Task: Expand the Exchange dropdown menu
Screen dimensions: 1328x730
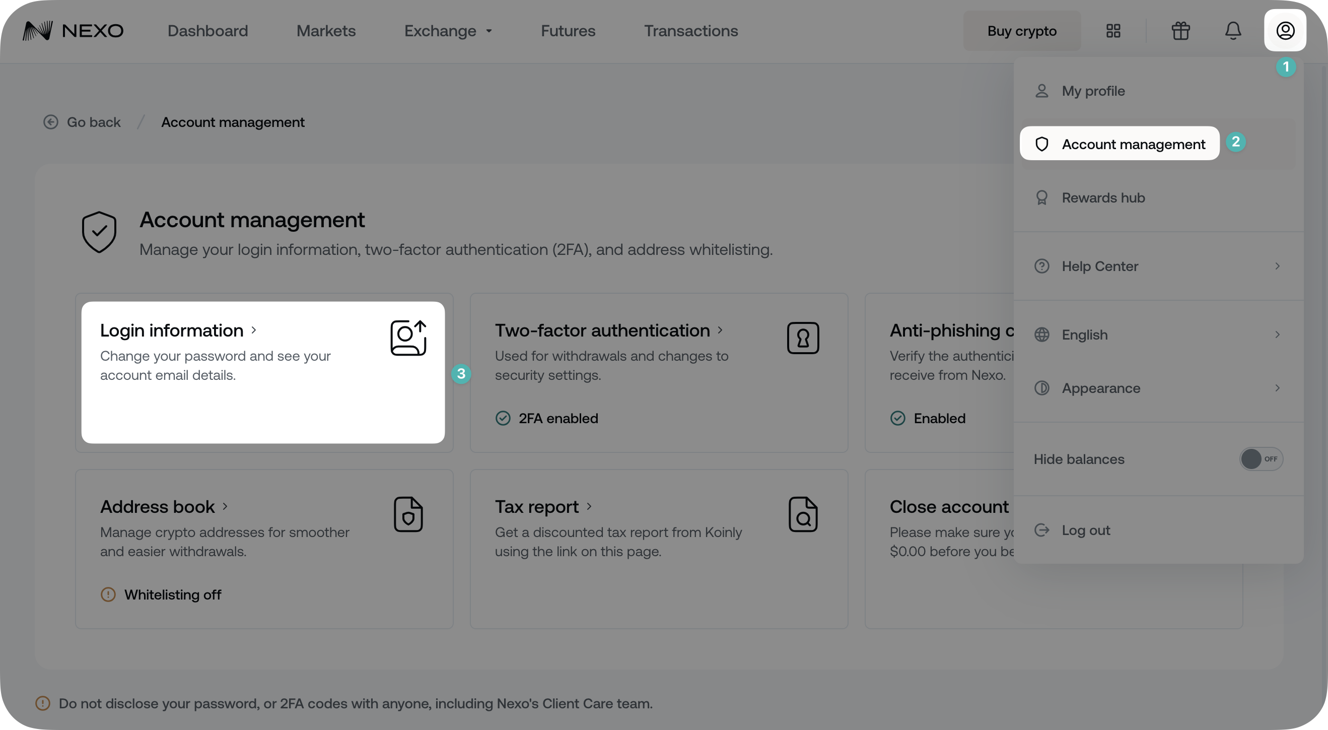Action: (448, 31)
